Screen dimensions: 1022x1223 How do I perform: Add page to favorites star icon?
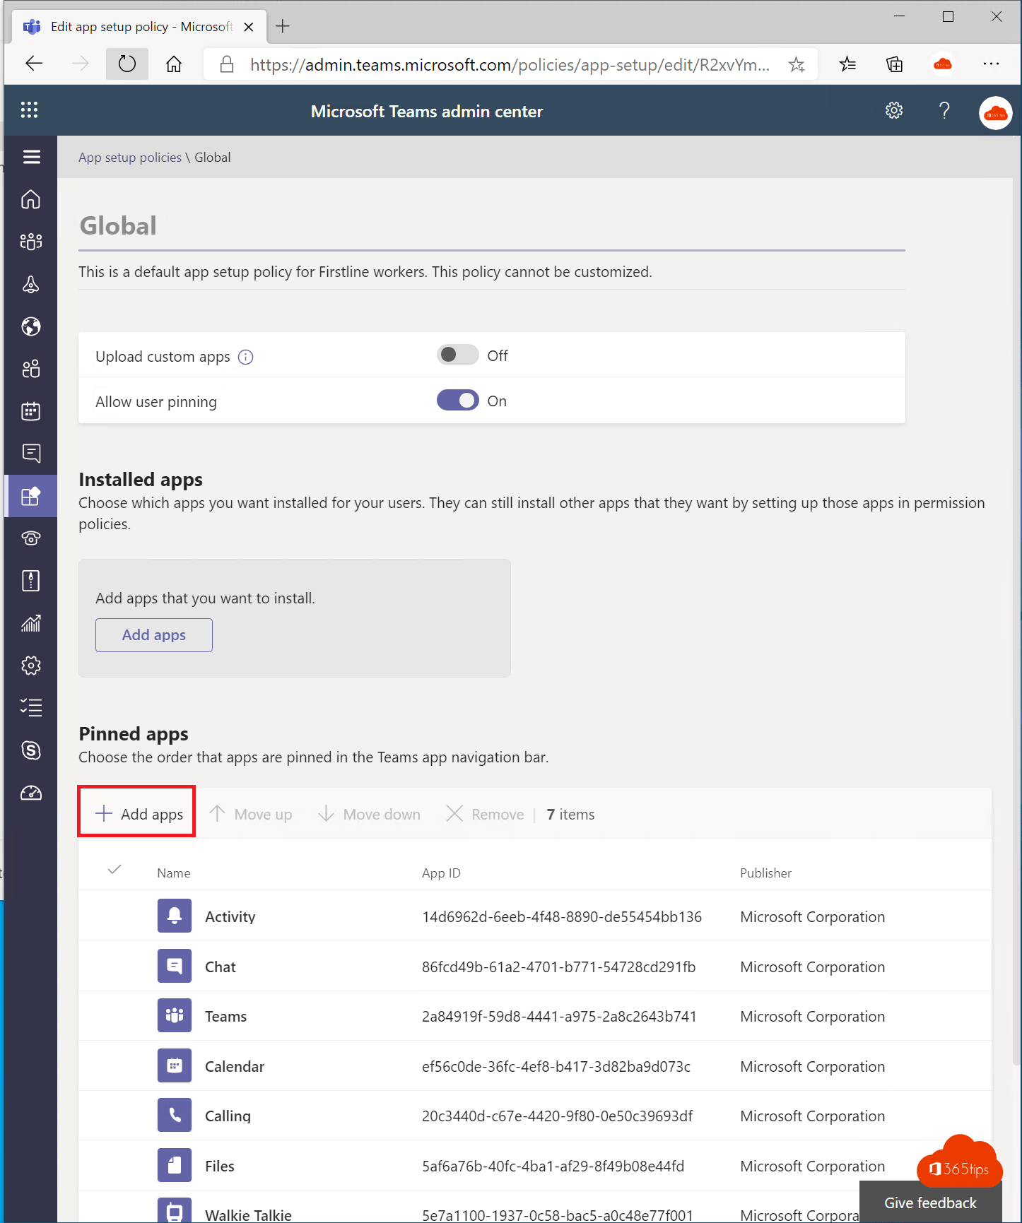[797, 64]
